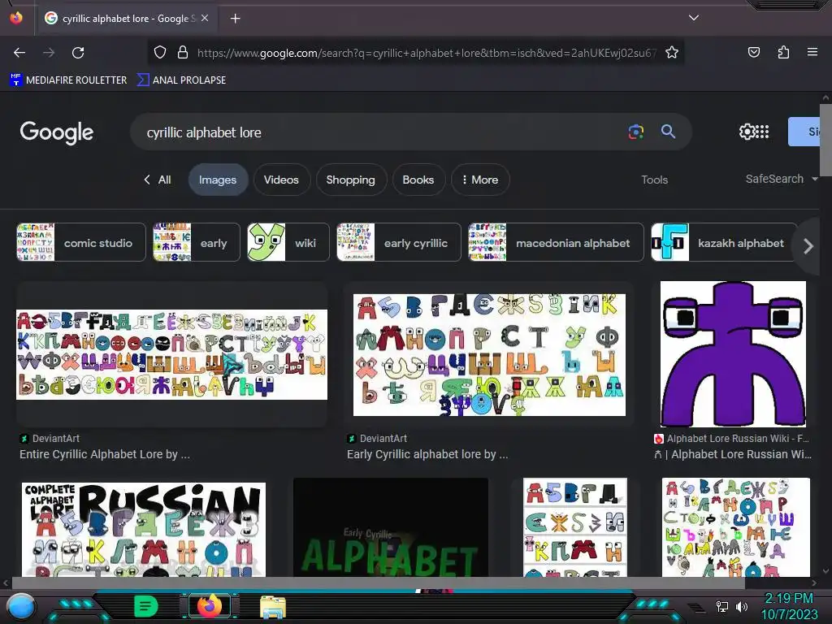Image resolution: width=832 pixels, height=624 pixels.
Task: Submit search with the magnifier icon
Action: pos(668,132)
